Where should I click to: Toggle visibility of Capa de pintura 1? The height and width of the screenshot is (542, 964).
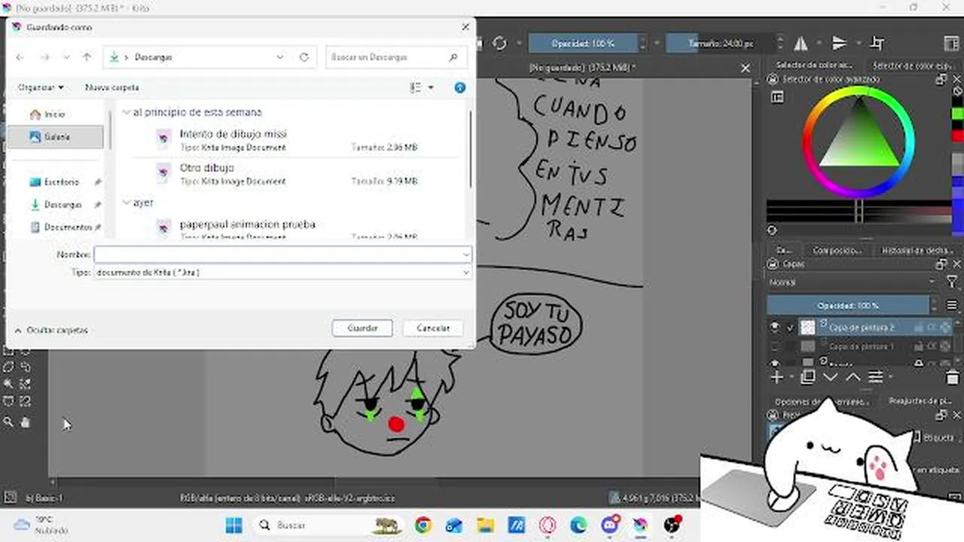point(774,346)
